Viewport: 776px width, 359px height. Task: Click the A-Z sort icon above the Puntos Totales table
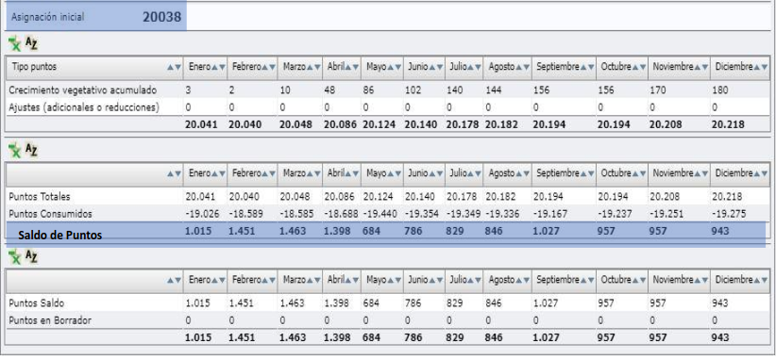click(31, 150)
